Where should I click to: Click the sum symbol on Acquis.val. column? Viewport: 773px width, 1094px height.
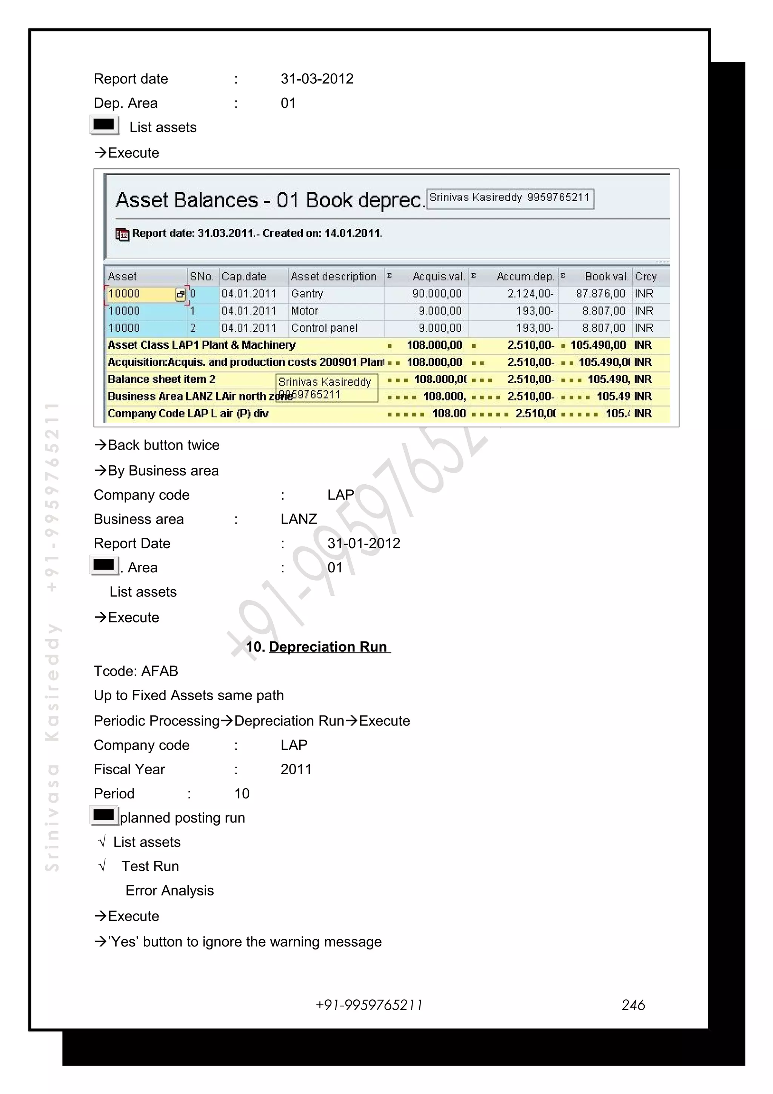[x=389, y=276]
